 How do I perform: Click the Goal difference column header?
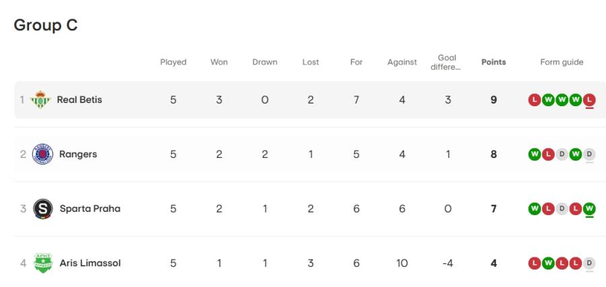coord(447,62)
